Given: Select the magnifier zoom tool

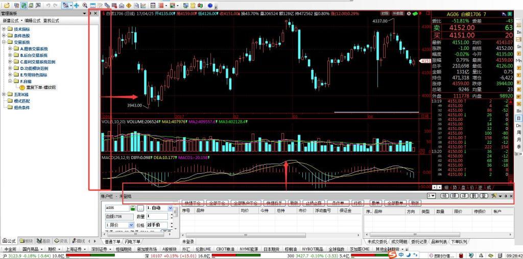Looking at the screenshot, I should click(x=85, y=5).
